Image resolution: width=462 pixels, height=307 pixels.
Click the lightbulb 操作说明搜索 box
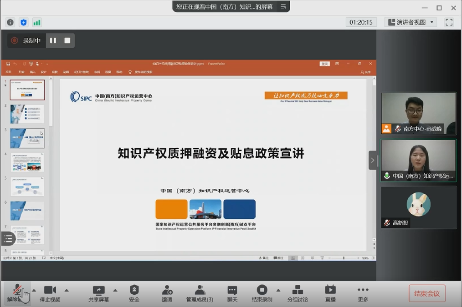140,72
